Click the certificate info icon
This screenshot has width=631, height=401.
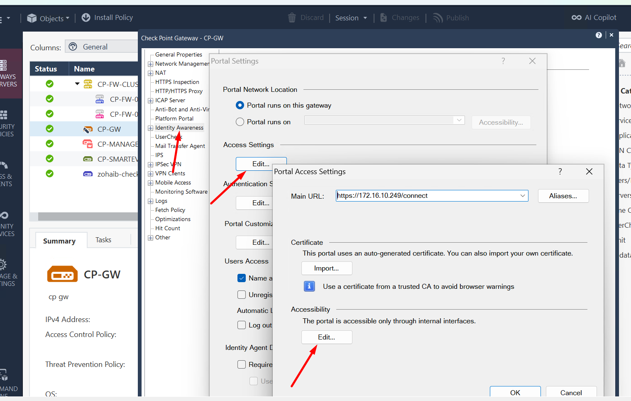click(309, 286)
